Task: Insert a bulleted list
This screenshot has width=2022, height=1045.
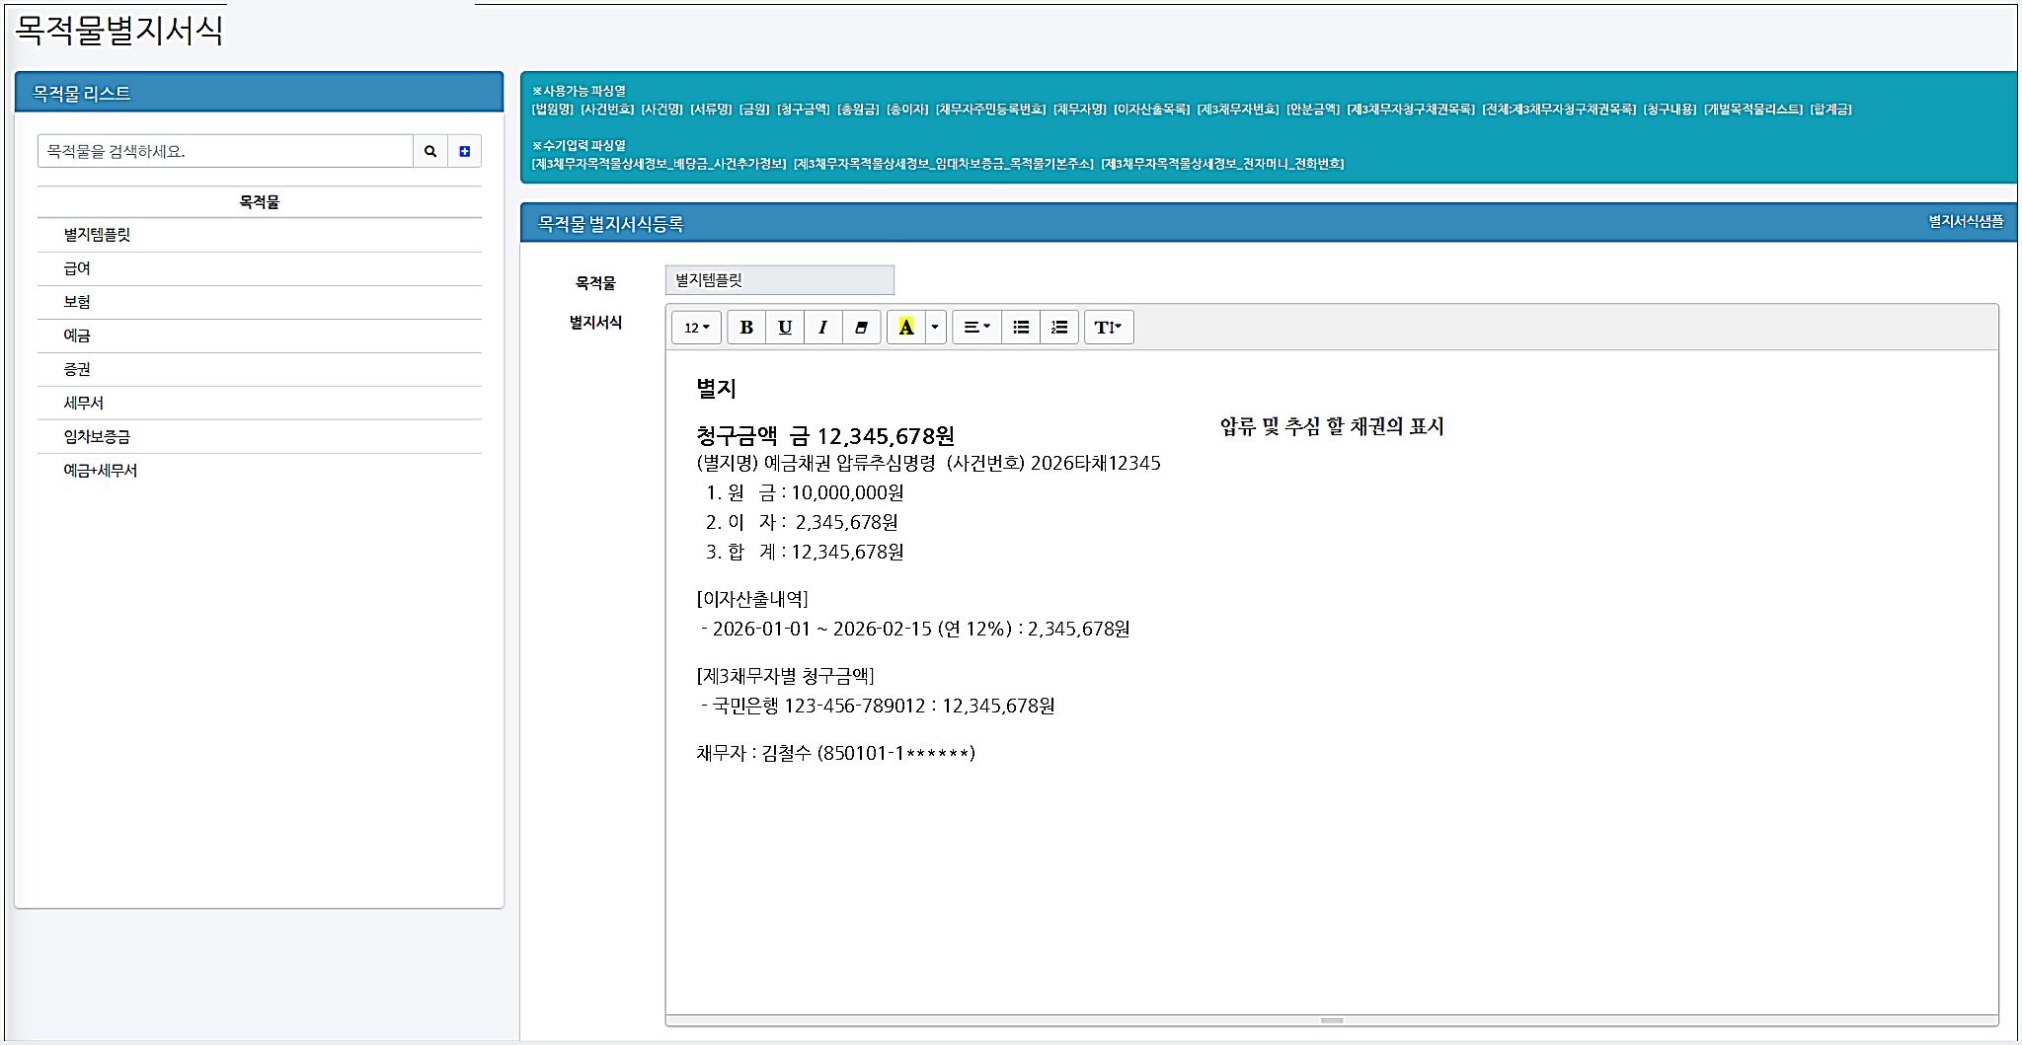Action: [1021, 327]
